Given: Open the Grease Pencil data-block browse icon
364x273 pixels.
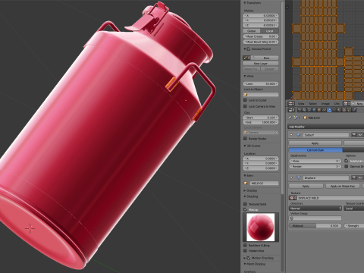Looking at the screenshot, I should 246,58.
